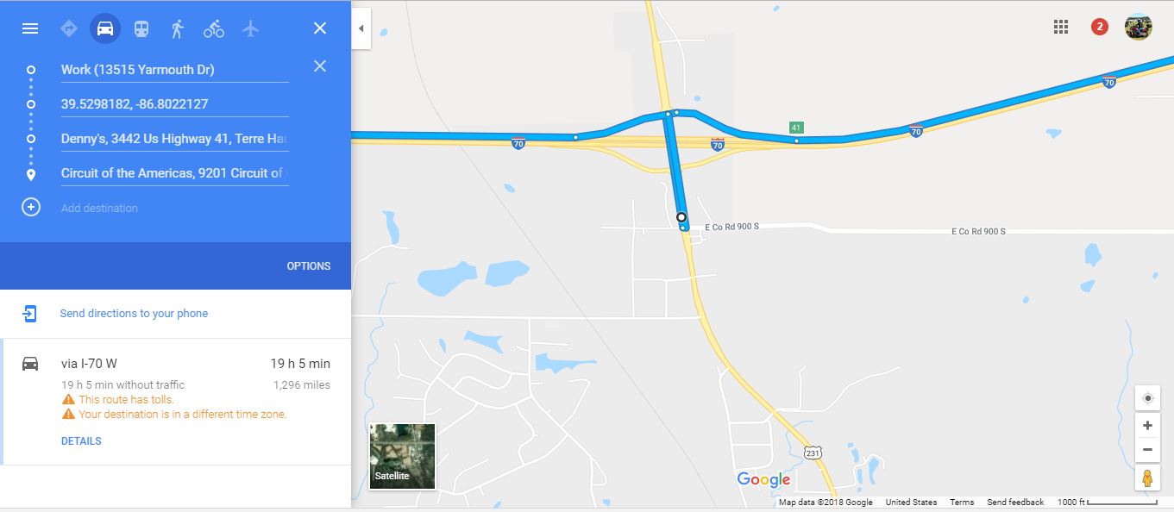Screen dimensions: 1174x512
Task: Open the hamburger main menu
Action: 30,28
